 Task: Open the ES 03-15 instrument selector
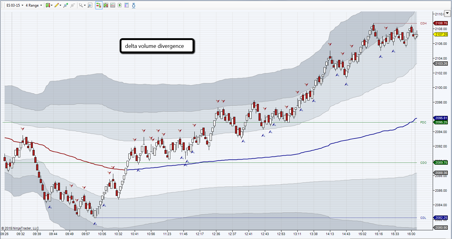[15, 5]
